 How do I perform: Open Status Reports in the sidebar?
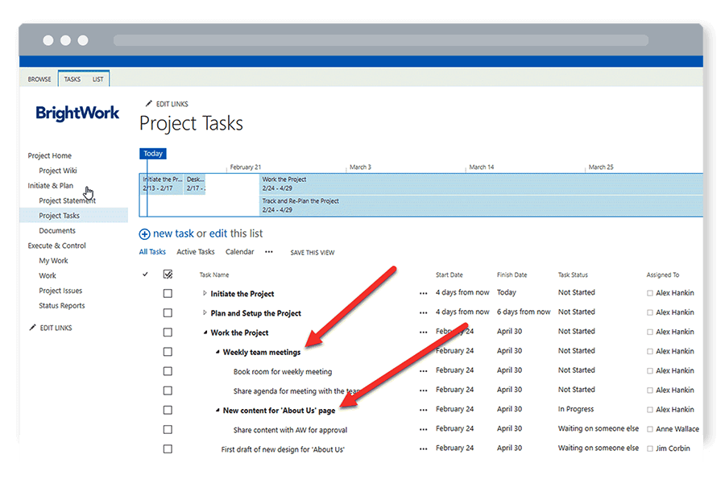coord(61,306)
